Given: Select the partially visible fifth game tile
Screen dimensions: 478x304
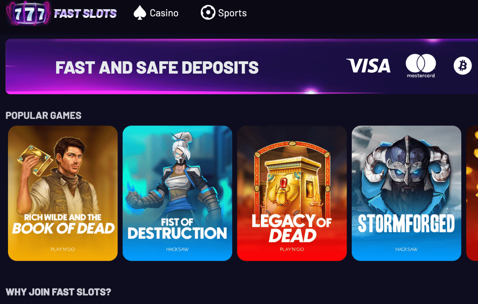Looking at the screenshot, I should tap(472, 193).
